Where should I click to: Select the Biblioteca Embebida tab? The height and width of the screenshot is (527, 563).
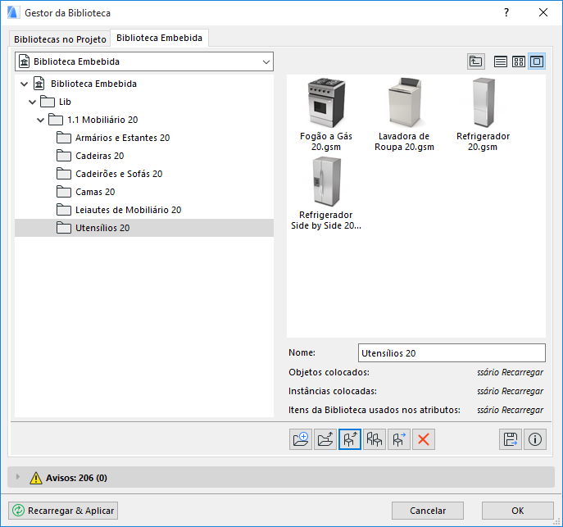point(160,38)
